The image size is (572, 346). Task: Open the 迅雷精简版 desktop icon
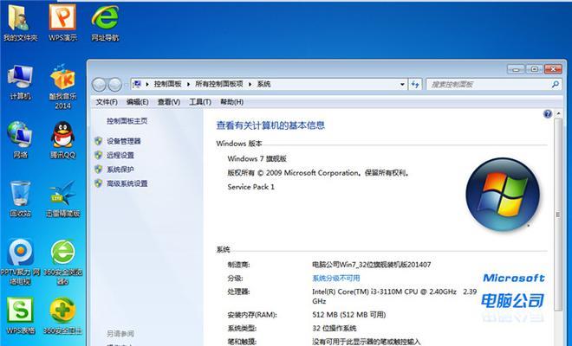(x=62, y=199)
